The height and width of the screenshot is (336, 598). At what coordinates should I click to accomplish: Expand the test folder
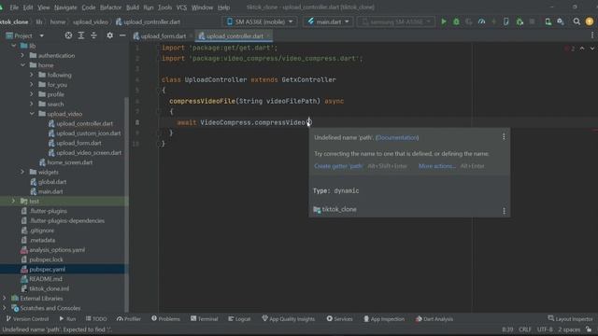tap(13, 201)
